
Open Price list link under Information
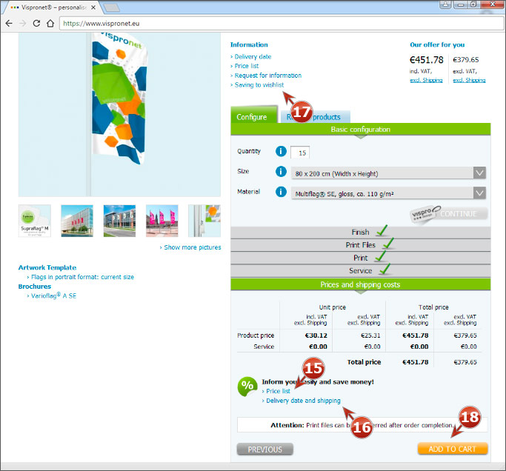[247, 66]
